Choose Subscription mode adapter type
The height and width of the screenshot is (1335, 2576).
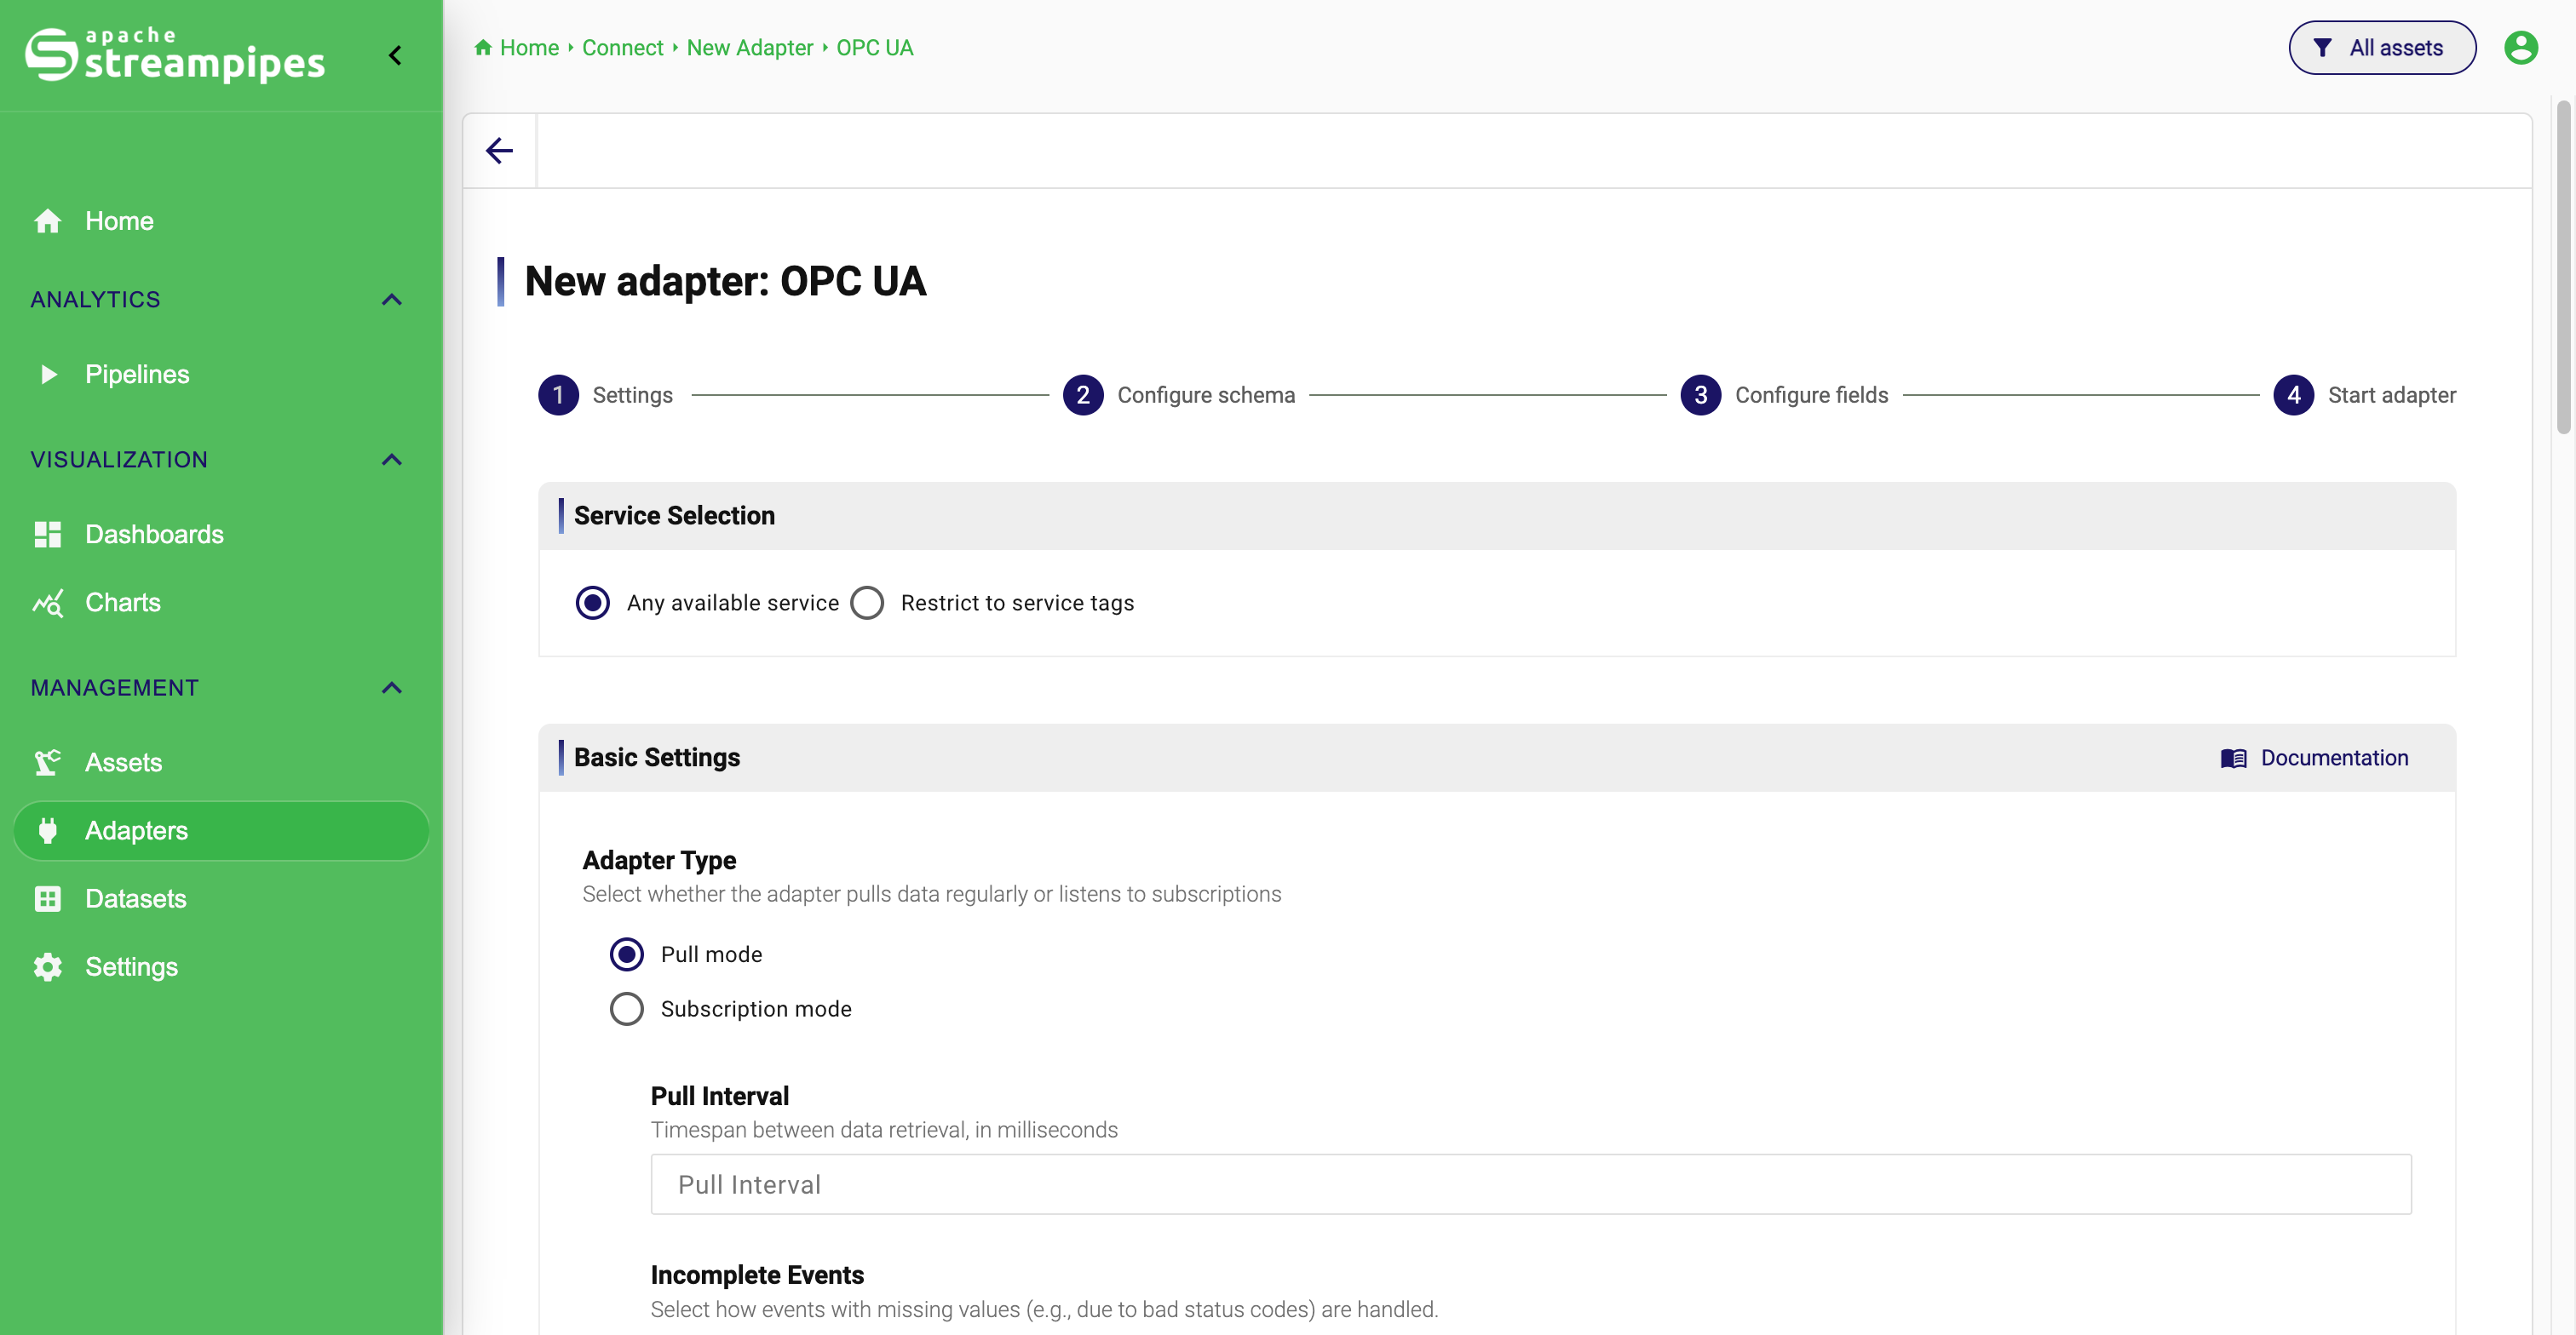(x=627, y=1008)
